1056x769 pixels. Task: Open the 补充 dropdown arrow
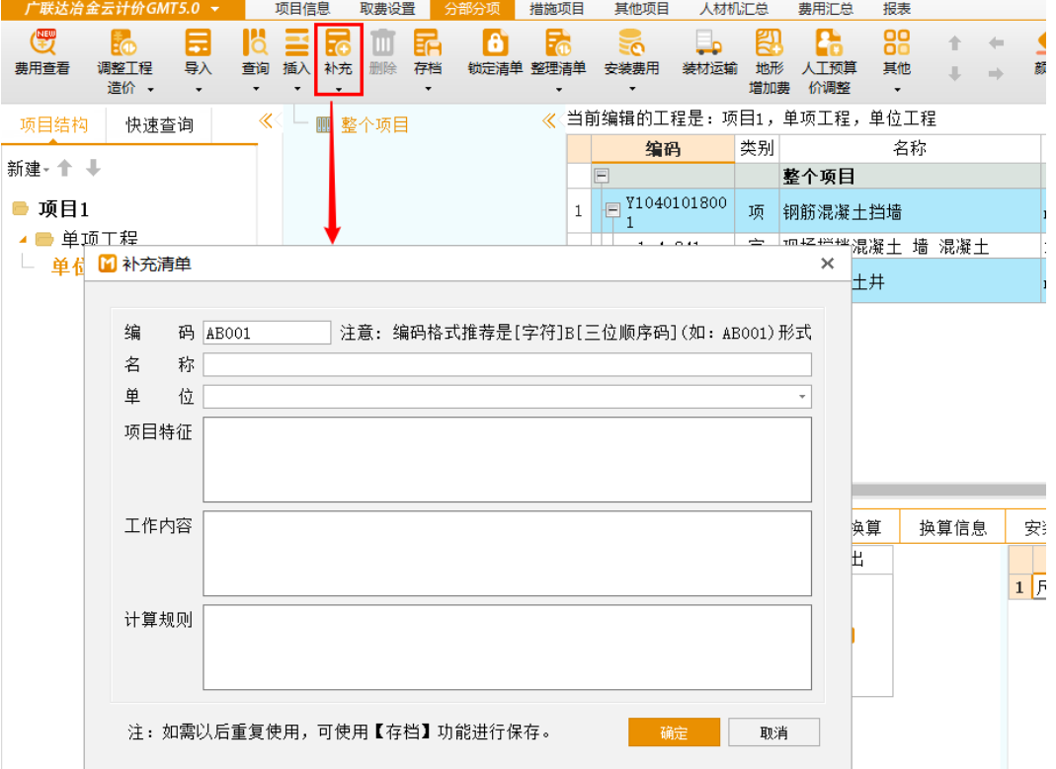tap(338, 89)
